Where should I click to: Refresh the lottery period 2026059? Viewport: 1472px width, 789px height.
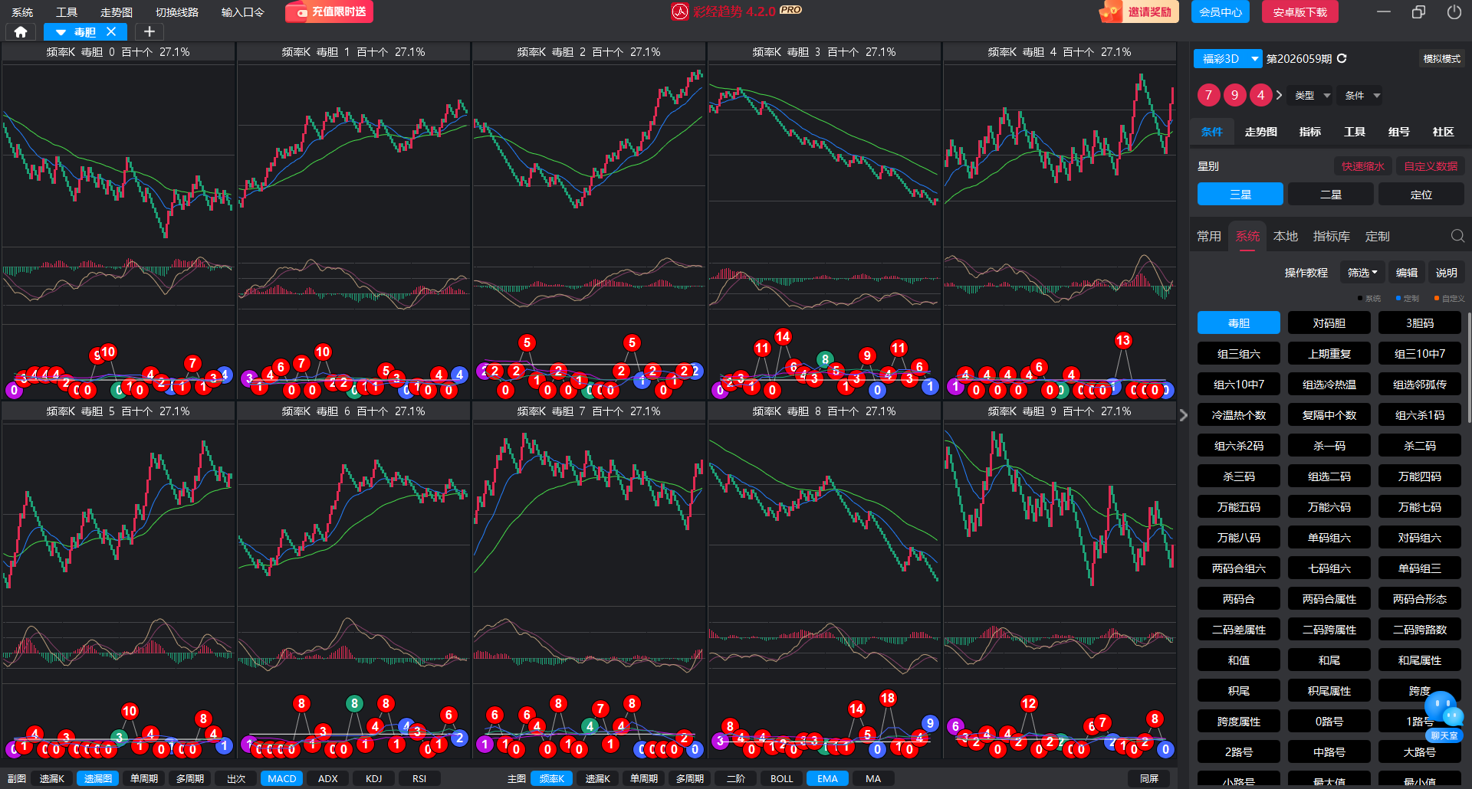tap(1342, 58)
